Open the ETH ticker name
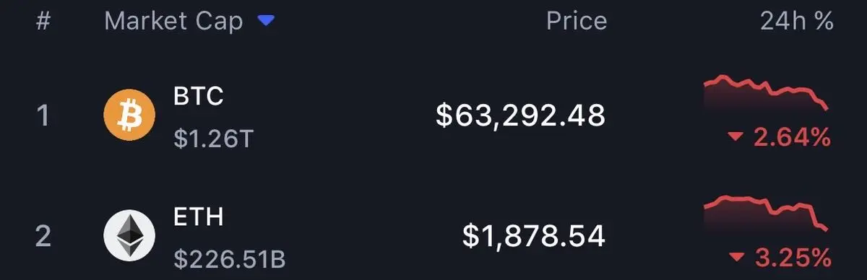Viewport: 867px width, 280px height. coord(199,216)
